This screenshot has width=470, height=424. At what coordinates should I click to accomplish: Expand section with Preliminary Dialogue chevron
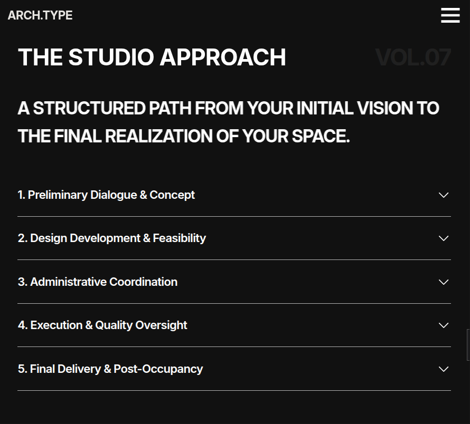[444, 195]
